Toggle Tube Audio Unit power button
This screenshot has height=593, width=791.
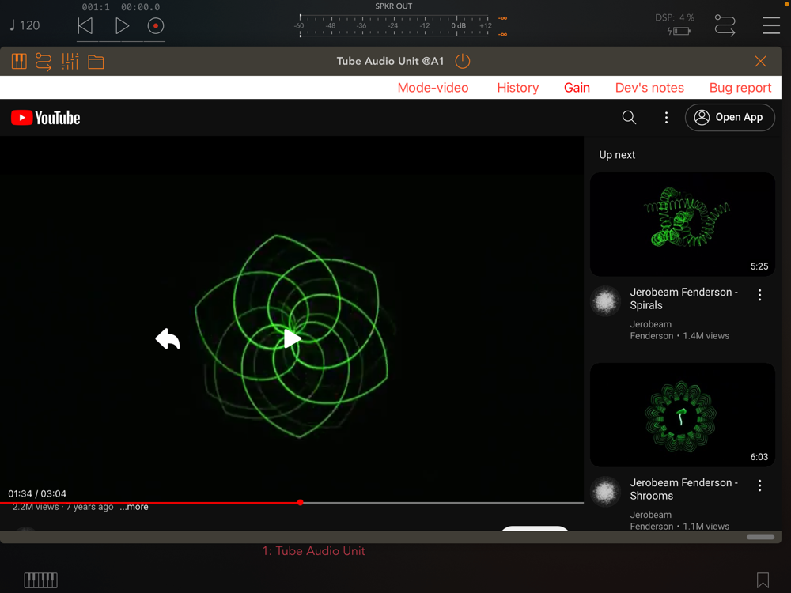point(463,61)
